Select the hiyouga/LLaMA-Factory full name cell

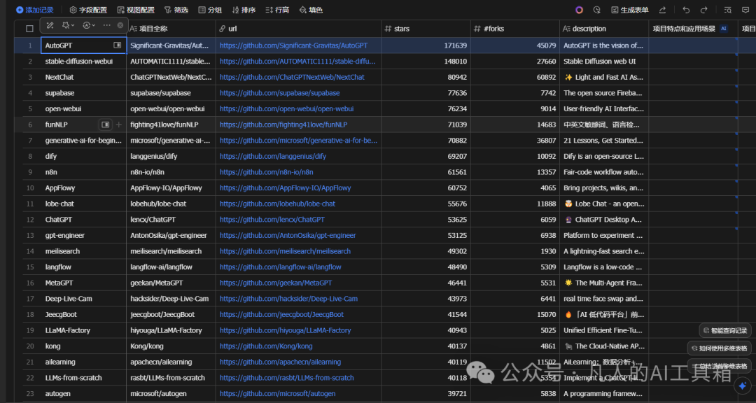click(171, 330)
